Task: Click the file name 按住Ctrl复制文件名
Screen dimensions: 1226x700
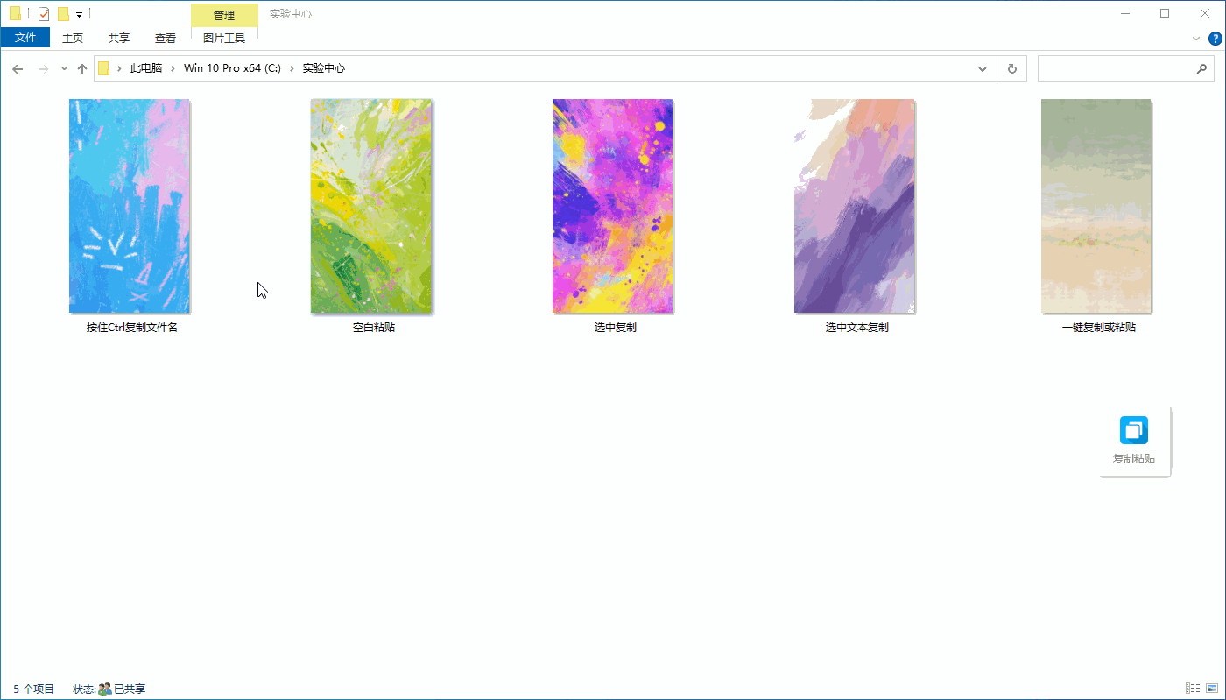Action: click(x=132, y=328)
